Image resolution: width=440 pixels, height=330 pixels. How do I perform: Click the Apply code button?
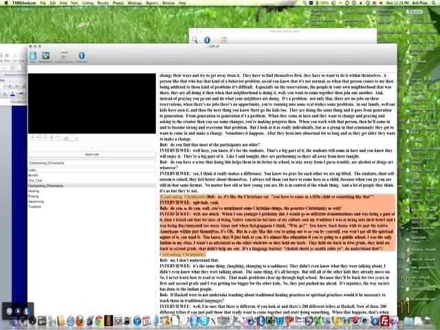91,154
